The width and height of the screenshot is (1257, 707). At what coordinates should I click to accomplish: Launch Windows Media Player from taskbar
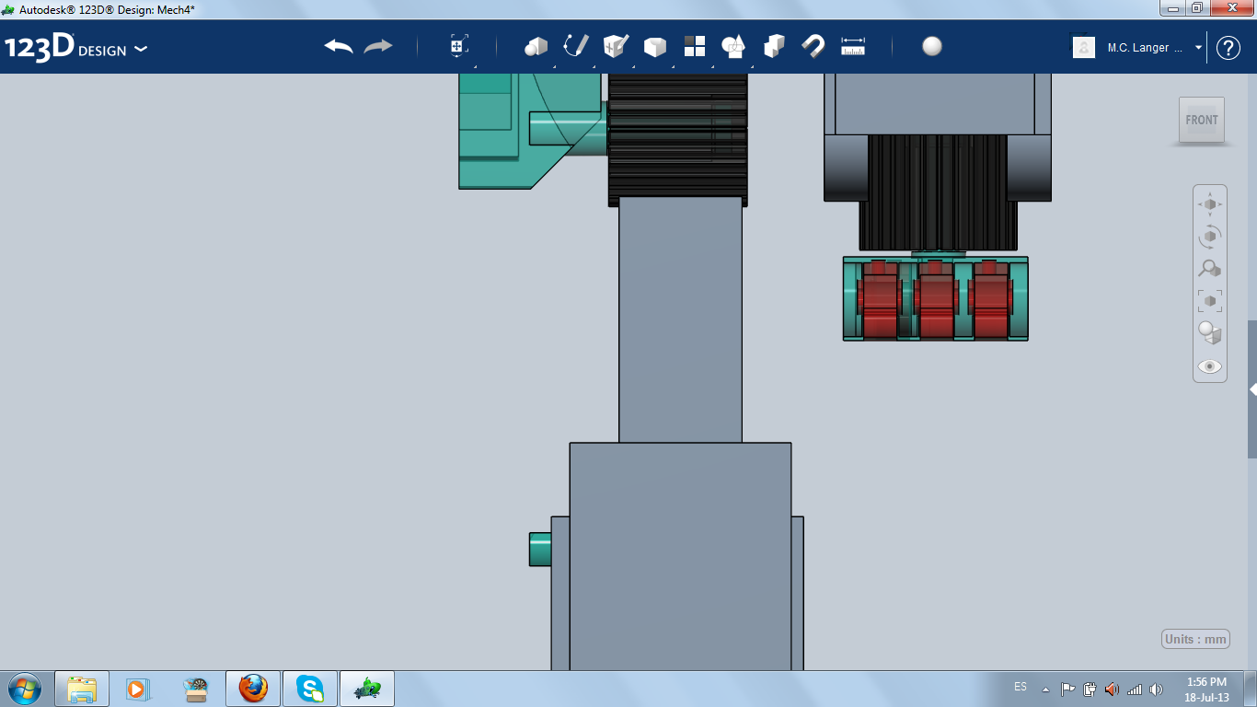pyautogui.click(x=136, y=689)
